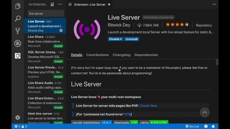Select html-live-server extension in list
Image resolution: width=230 pixels, height=129 pixels.
[45, 117]
